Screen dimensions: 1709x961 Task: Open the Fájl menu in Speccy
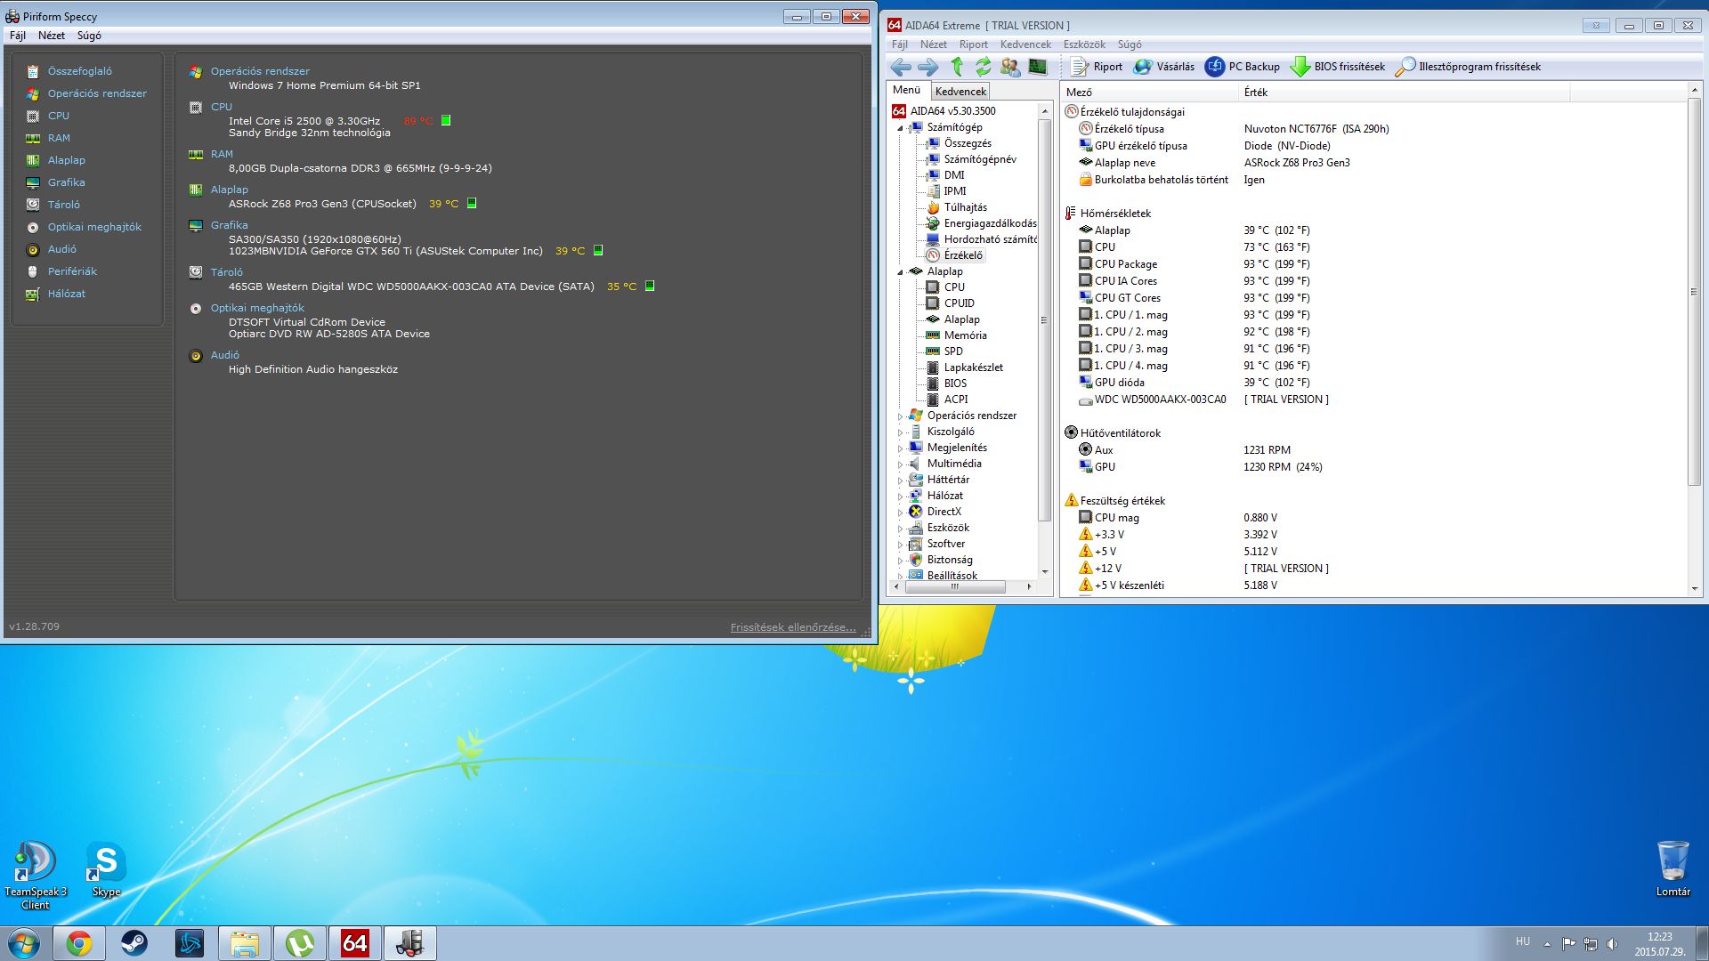coord(18,36)
